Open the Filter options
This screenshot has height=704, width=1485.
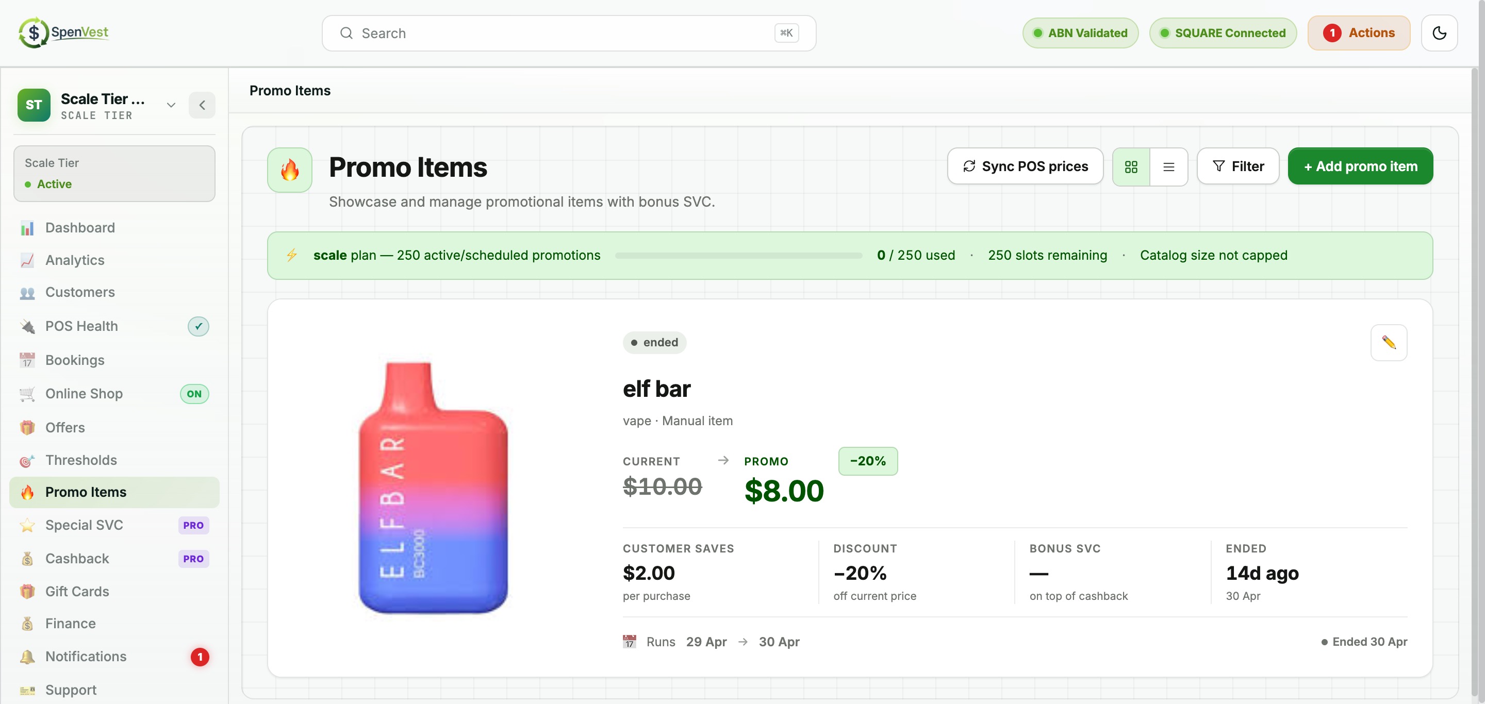coord(1237,166)
